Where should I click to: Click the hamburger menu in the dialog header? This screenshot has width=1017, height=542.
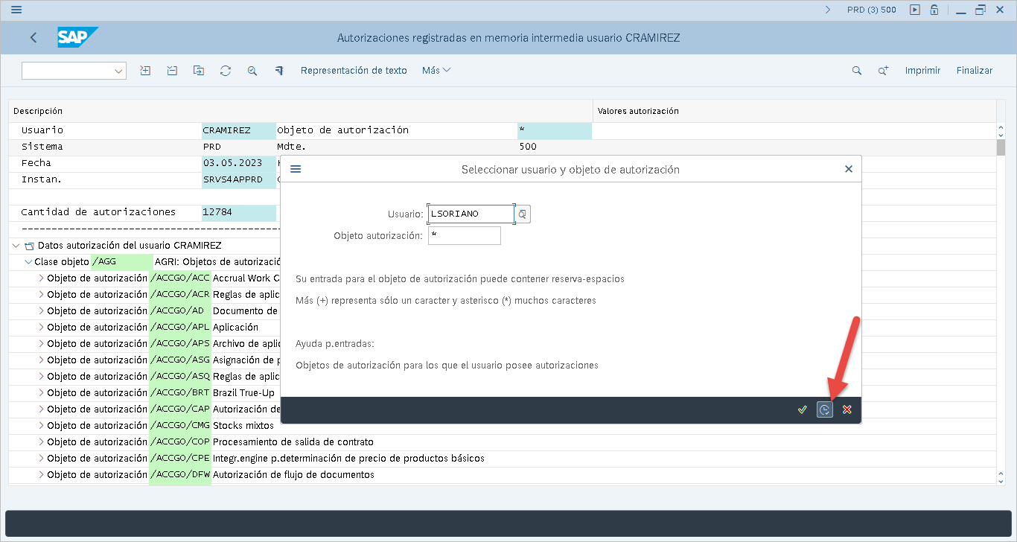[x=296, y=168]
